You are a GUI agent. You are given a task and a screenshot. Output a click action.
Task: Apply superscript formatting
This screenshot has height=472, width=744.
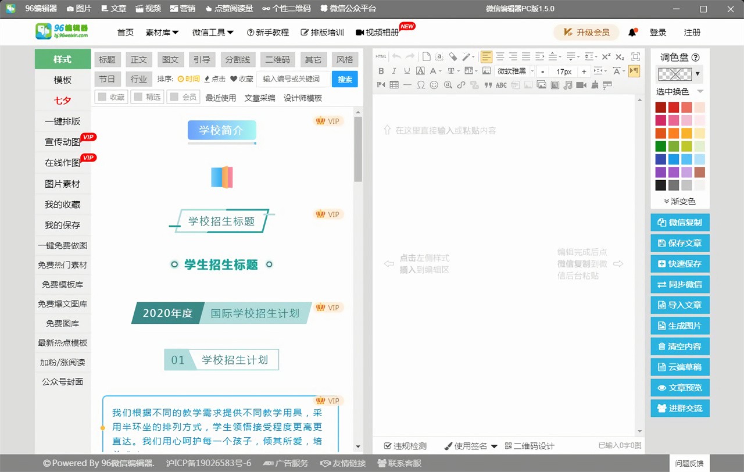click(605, 56)
